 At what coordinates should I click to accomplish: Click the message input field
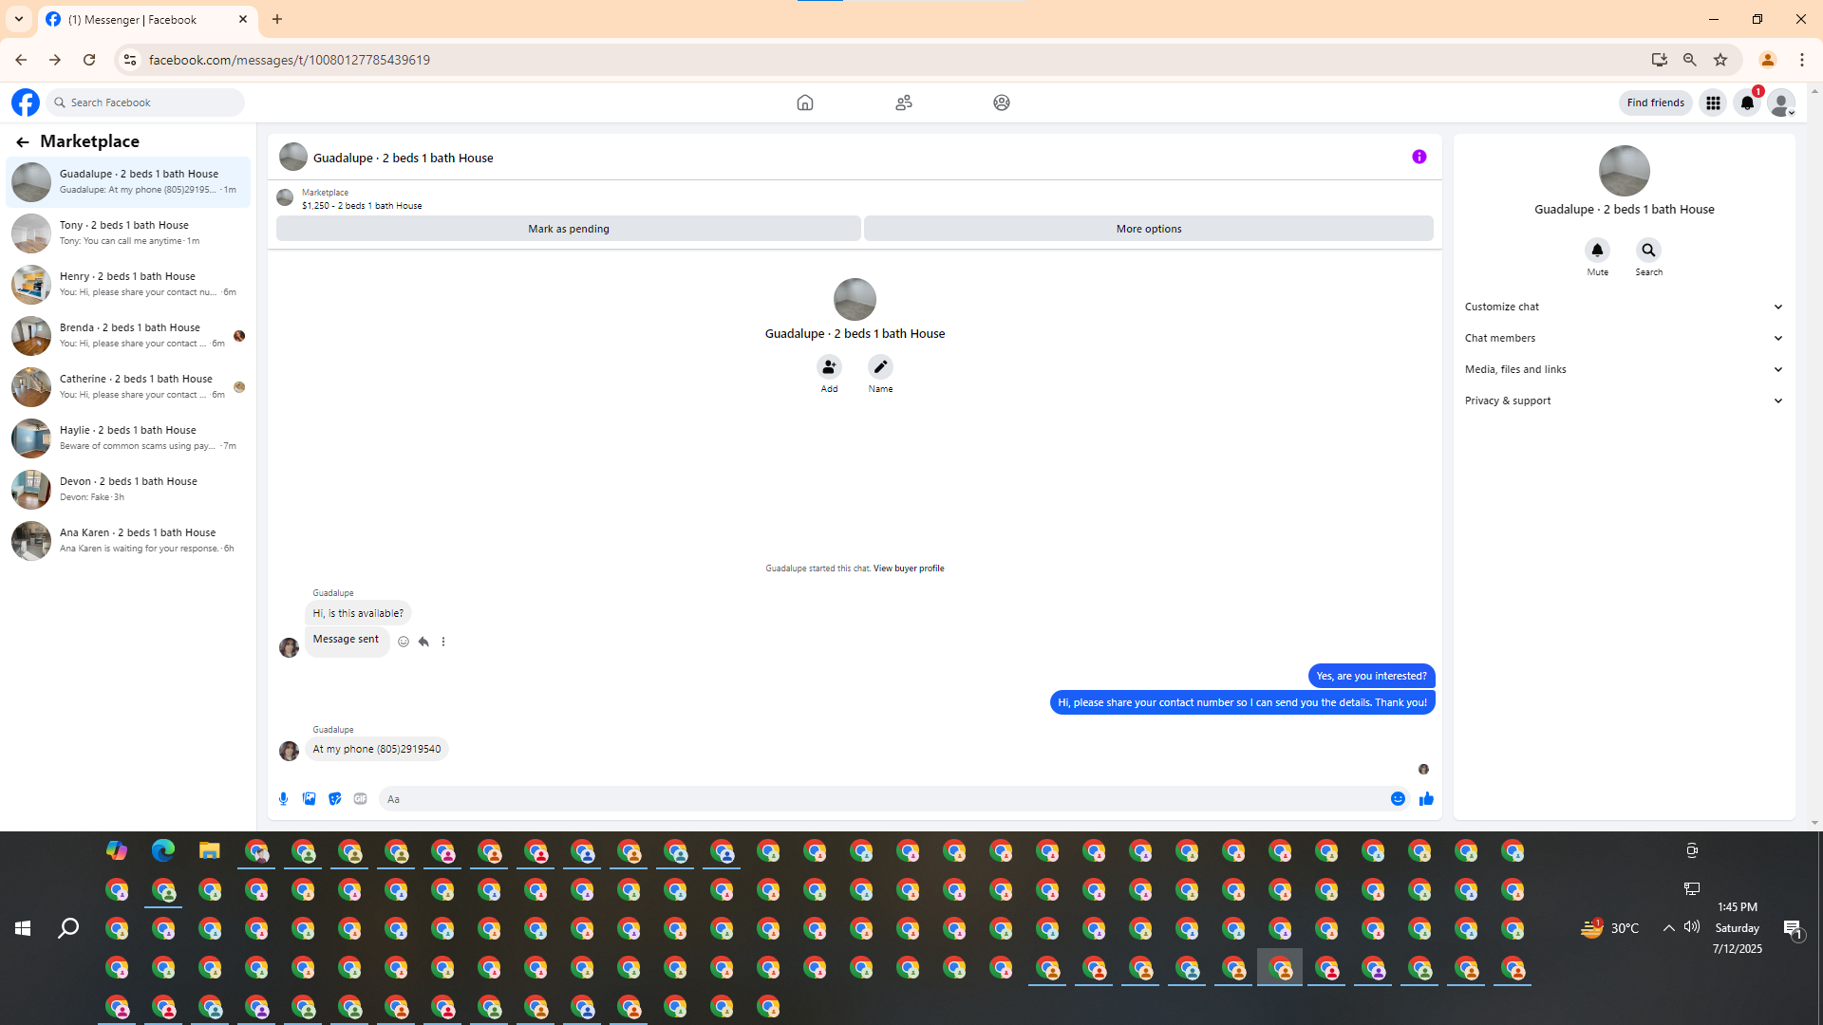tap(883, 799)
